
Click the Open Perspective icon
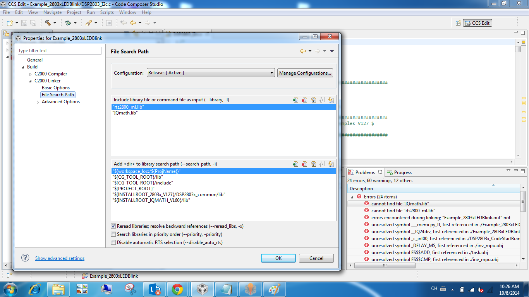point(458,23)
